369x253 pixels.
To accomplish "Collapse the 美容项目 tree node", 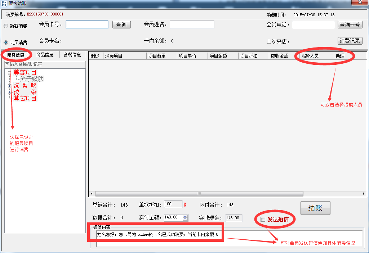I will coord(9,72).
